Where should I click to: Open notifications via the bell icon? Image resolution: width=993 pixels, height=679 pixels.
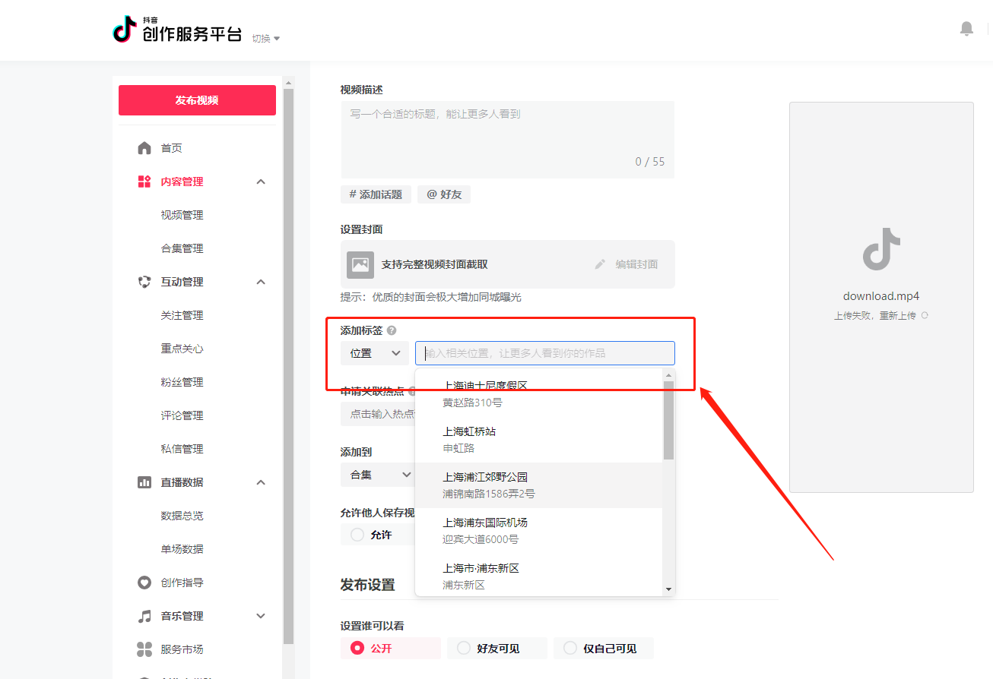coord(966,28)
